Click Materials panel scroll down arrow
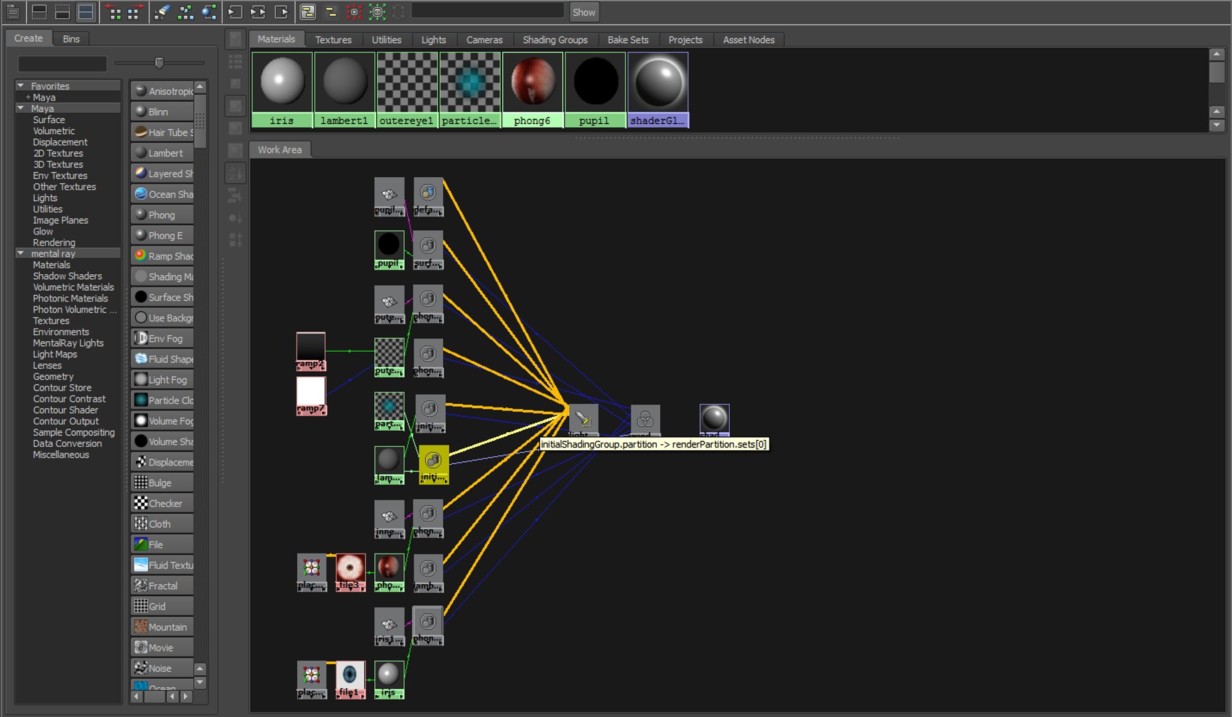This screenshot has height=717, width=1232. click(1217, 125)
